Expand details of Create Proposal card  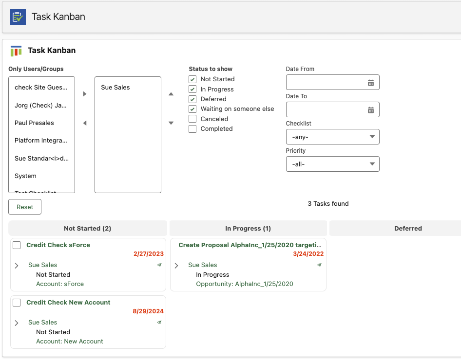pyautogui.click(x=176, y=266)
